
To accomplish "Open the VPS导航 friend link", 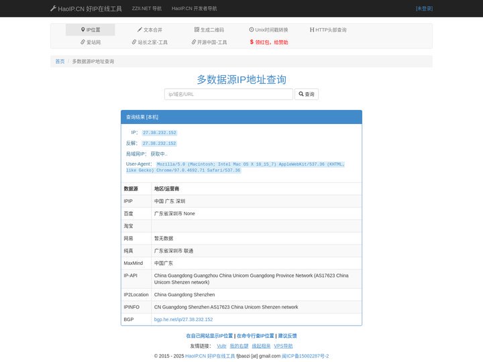I will 283,346.
